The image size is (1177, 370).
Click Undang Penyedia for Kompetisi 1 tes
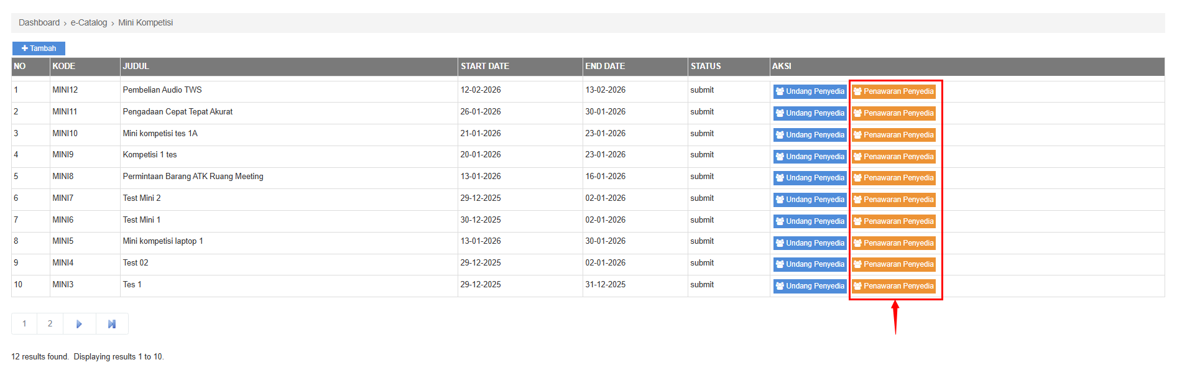coord(810,157)
